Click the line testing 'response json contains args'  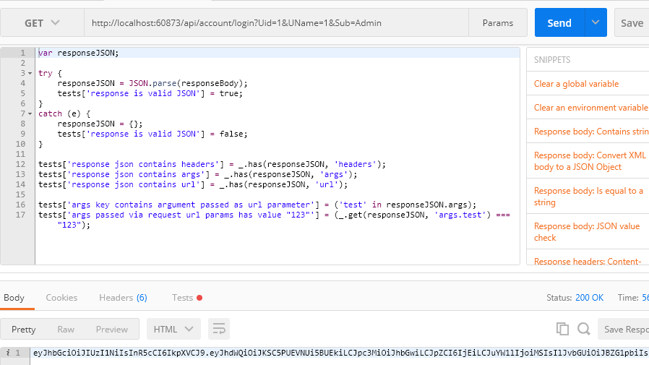tap(198, 174)
